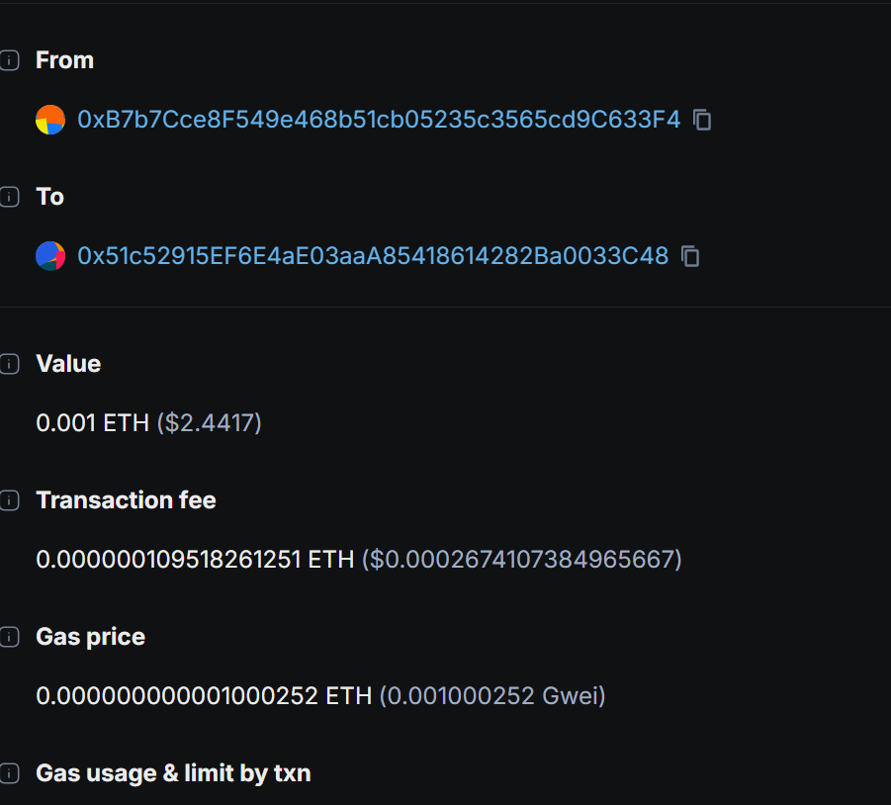Click the 0.001000252 Gwei gas price text

492,696
